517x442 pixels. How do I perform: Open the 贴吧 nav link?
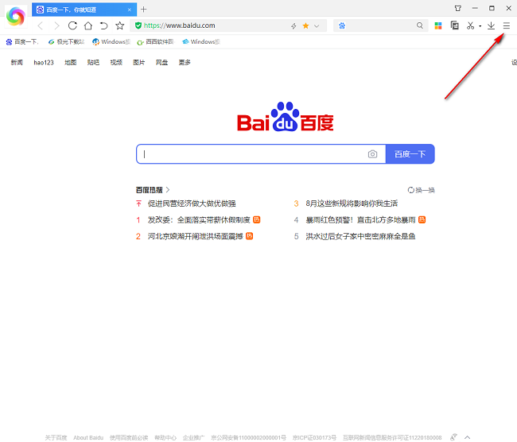(x=93, y=62)
